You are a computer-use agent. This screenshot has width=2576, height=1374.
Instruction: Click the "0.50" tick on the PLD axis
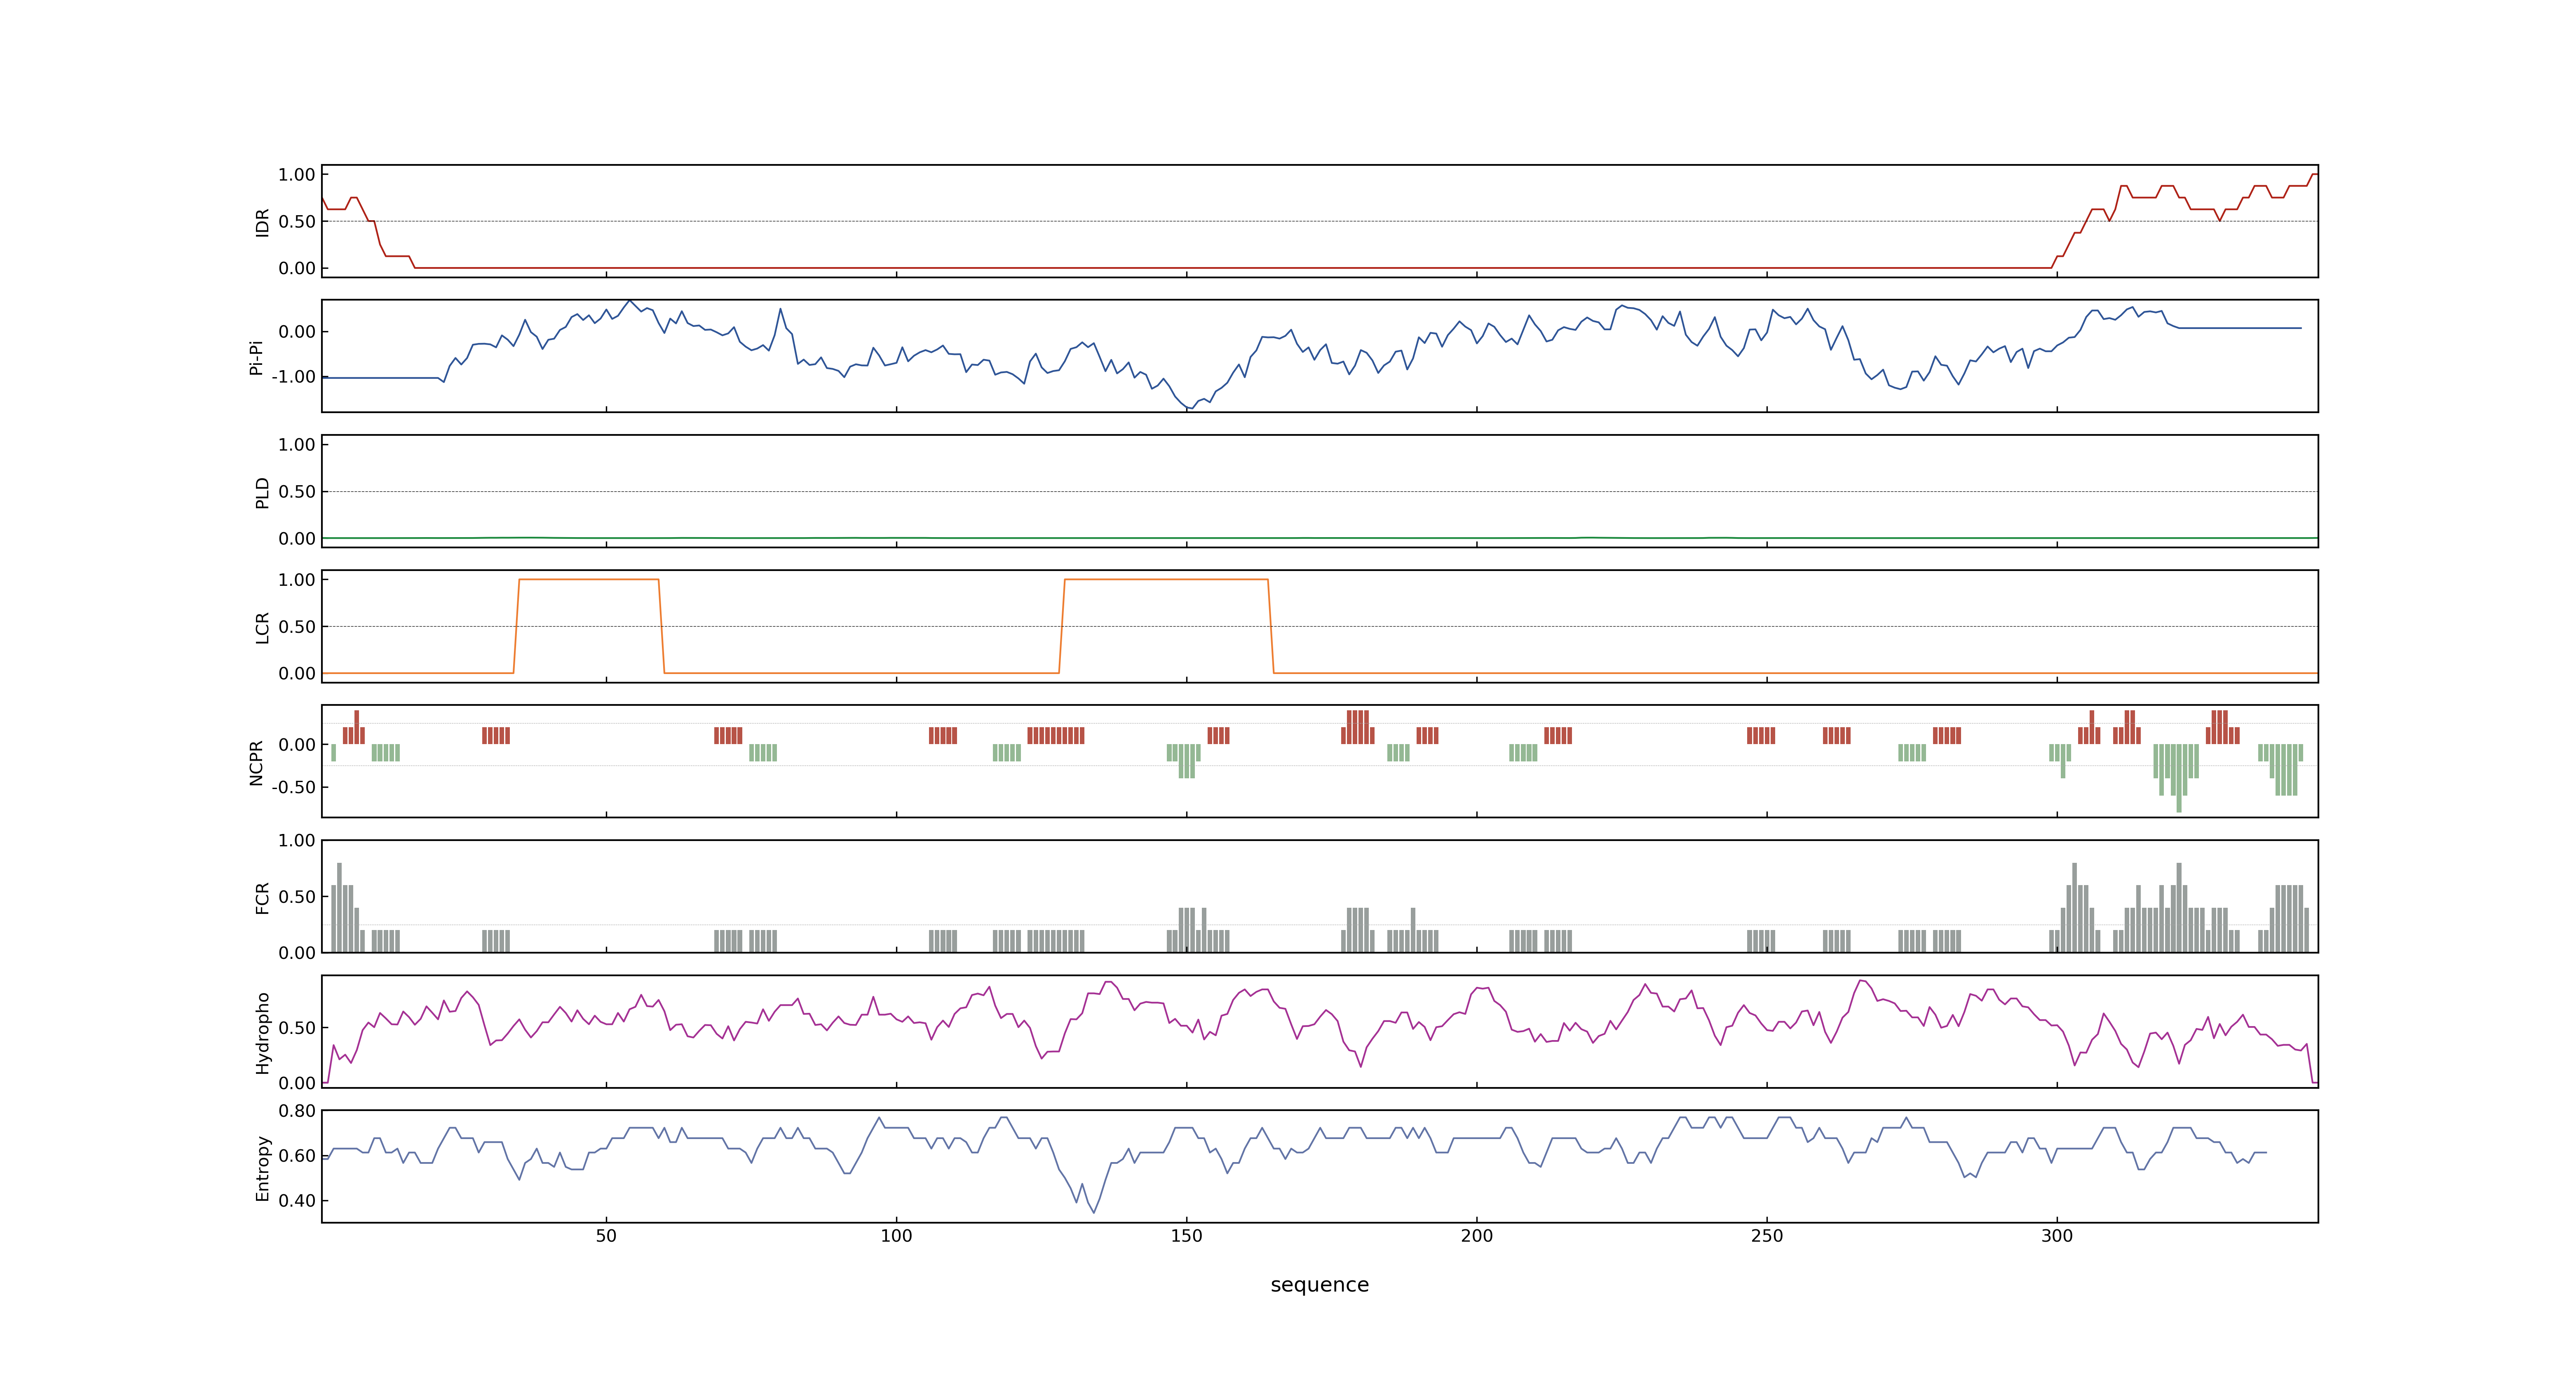(x=297, y=491)
